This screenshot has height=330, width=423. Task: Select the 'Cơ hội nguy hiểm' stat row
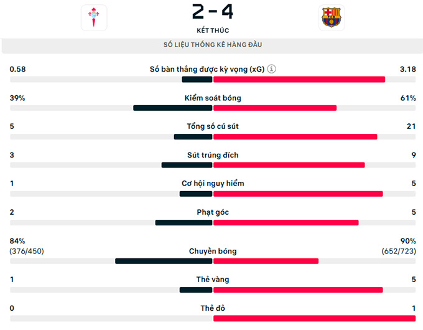[213, 184]
